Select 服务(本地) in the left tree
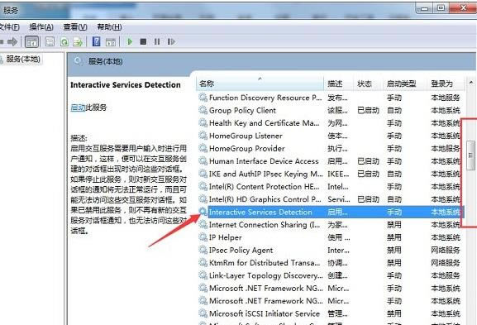 click(x=23, y=59)
